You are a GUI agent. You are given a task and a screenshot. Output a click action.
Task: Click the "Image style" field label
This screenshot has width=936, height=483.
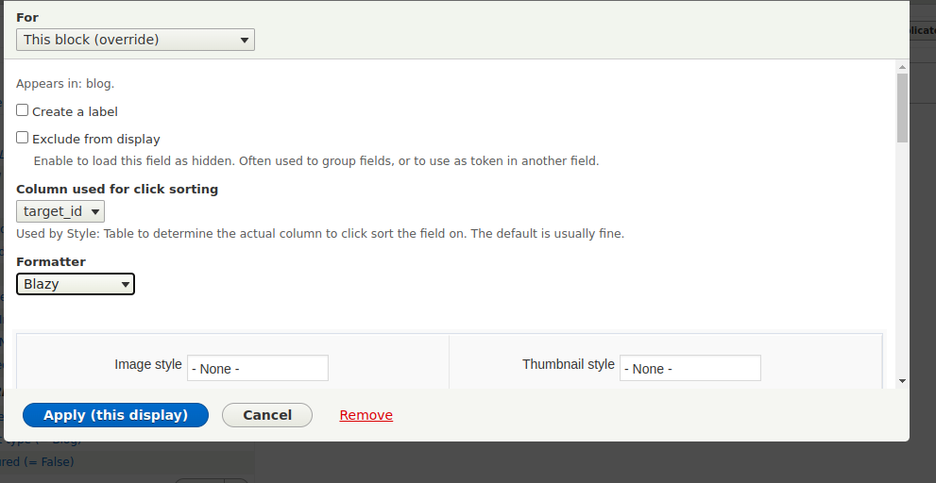point(148,364)
